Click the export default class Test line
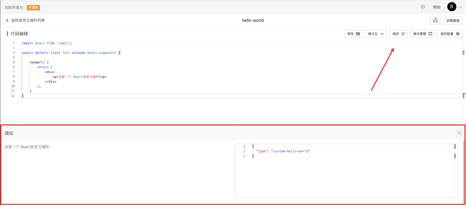This screenshot has height=206, width=466. pyautogui.click(x=71, y=53)
